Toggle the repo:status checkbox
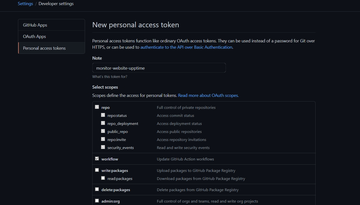Screen dimensions: 360x205 (103, 115)
